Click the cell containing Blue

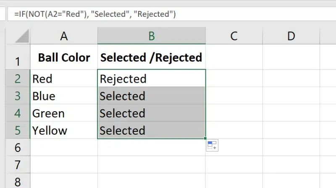[64, 96]
